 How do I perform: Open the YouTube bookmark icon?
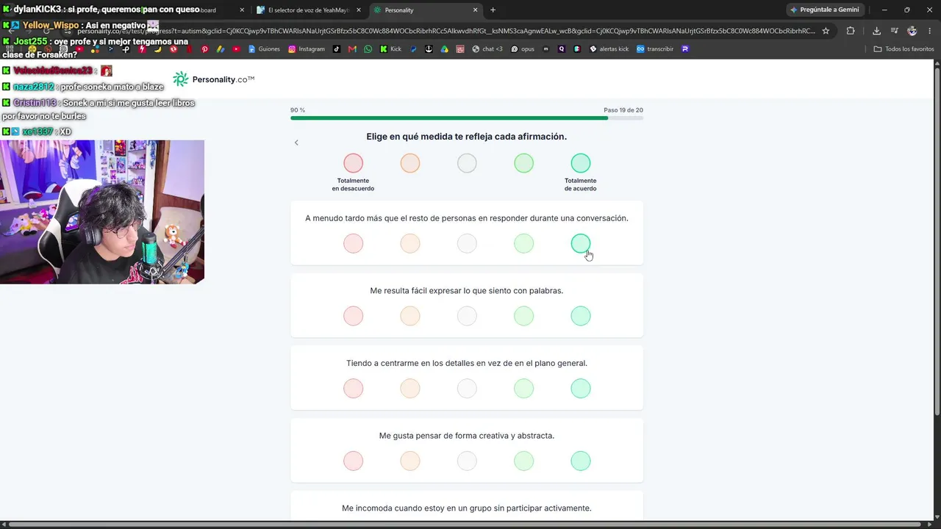click(x=236, y=49)
